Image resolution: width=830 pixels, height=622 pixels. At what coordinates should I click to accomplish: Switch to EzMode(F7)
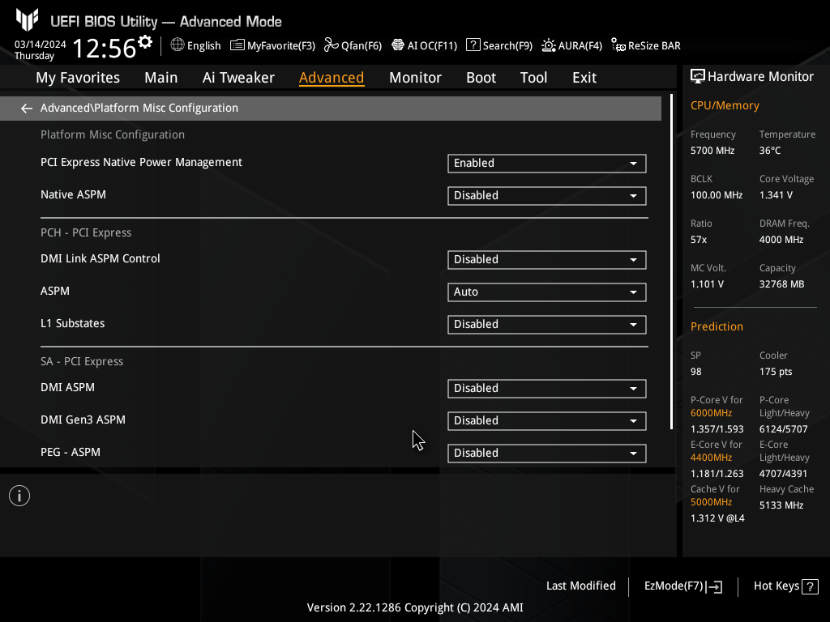pos(682,586)
